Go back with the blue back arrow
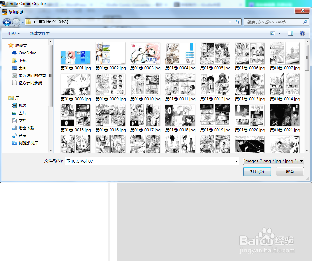Screen dimensions: 312x261 click(7, 22)
